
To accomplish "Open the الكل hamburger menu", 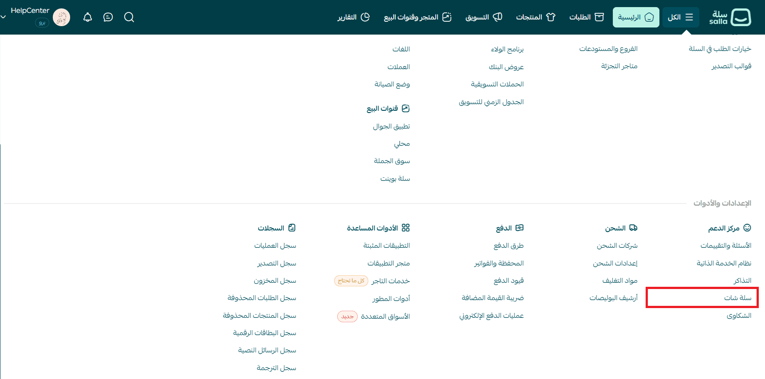I will click(x=681, y=17).
